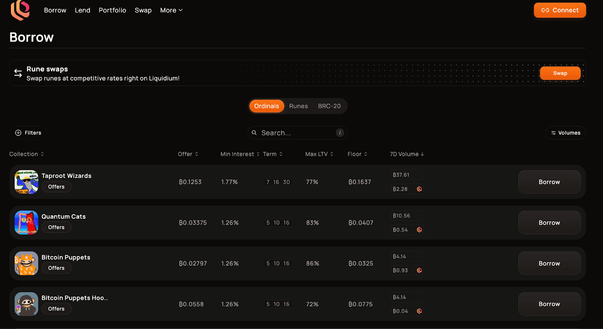Open the Filters panel
This screenshot has width=603, height=329.
tap(28, 133)
